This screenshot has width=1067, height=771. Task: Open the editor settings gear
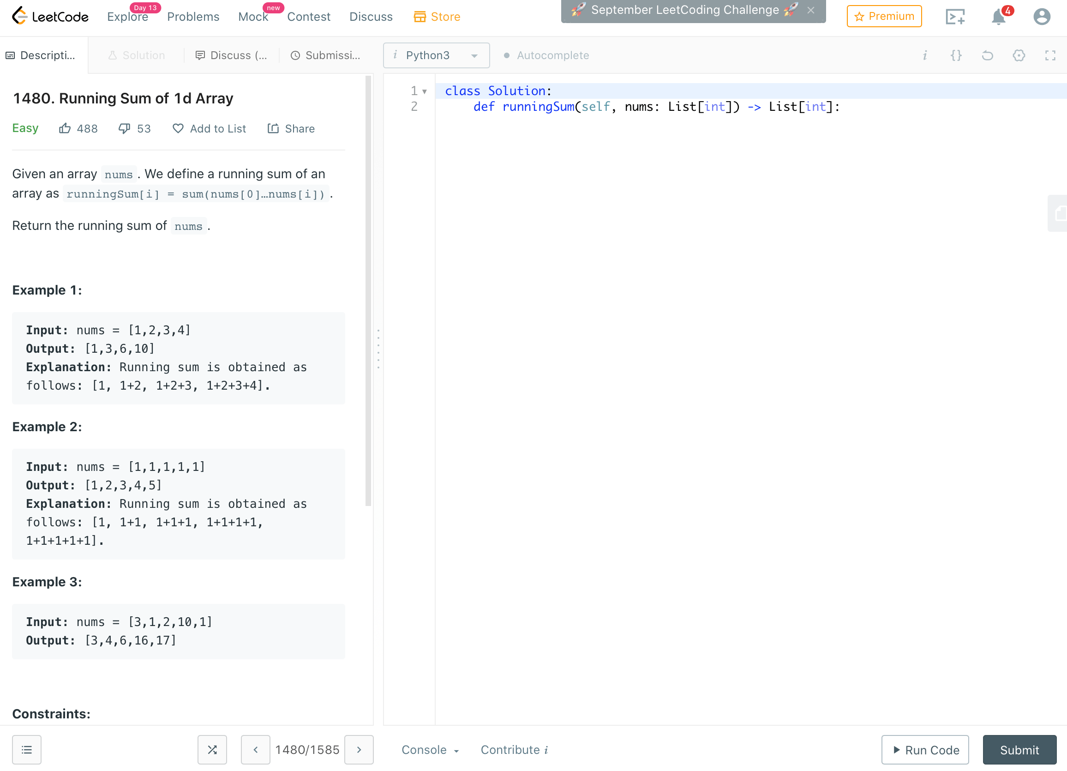click(1019, 55)
